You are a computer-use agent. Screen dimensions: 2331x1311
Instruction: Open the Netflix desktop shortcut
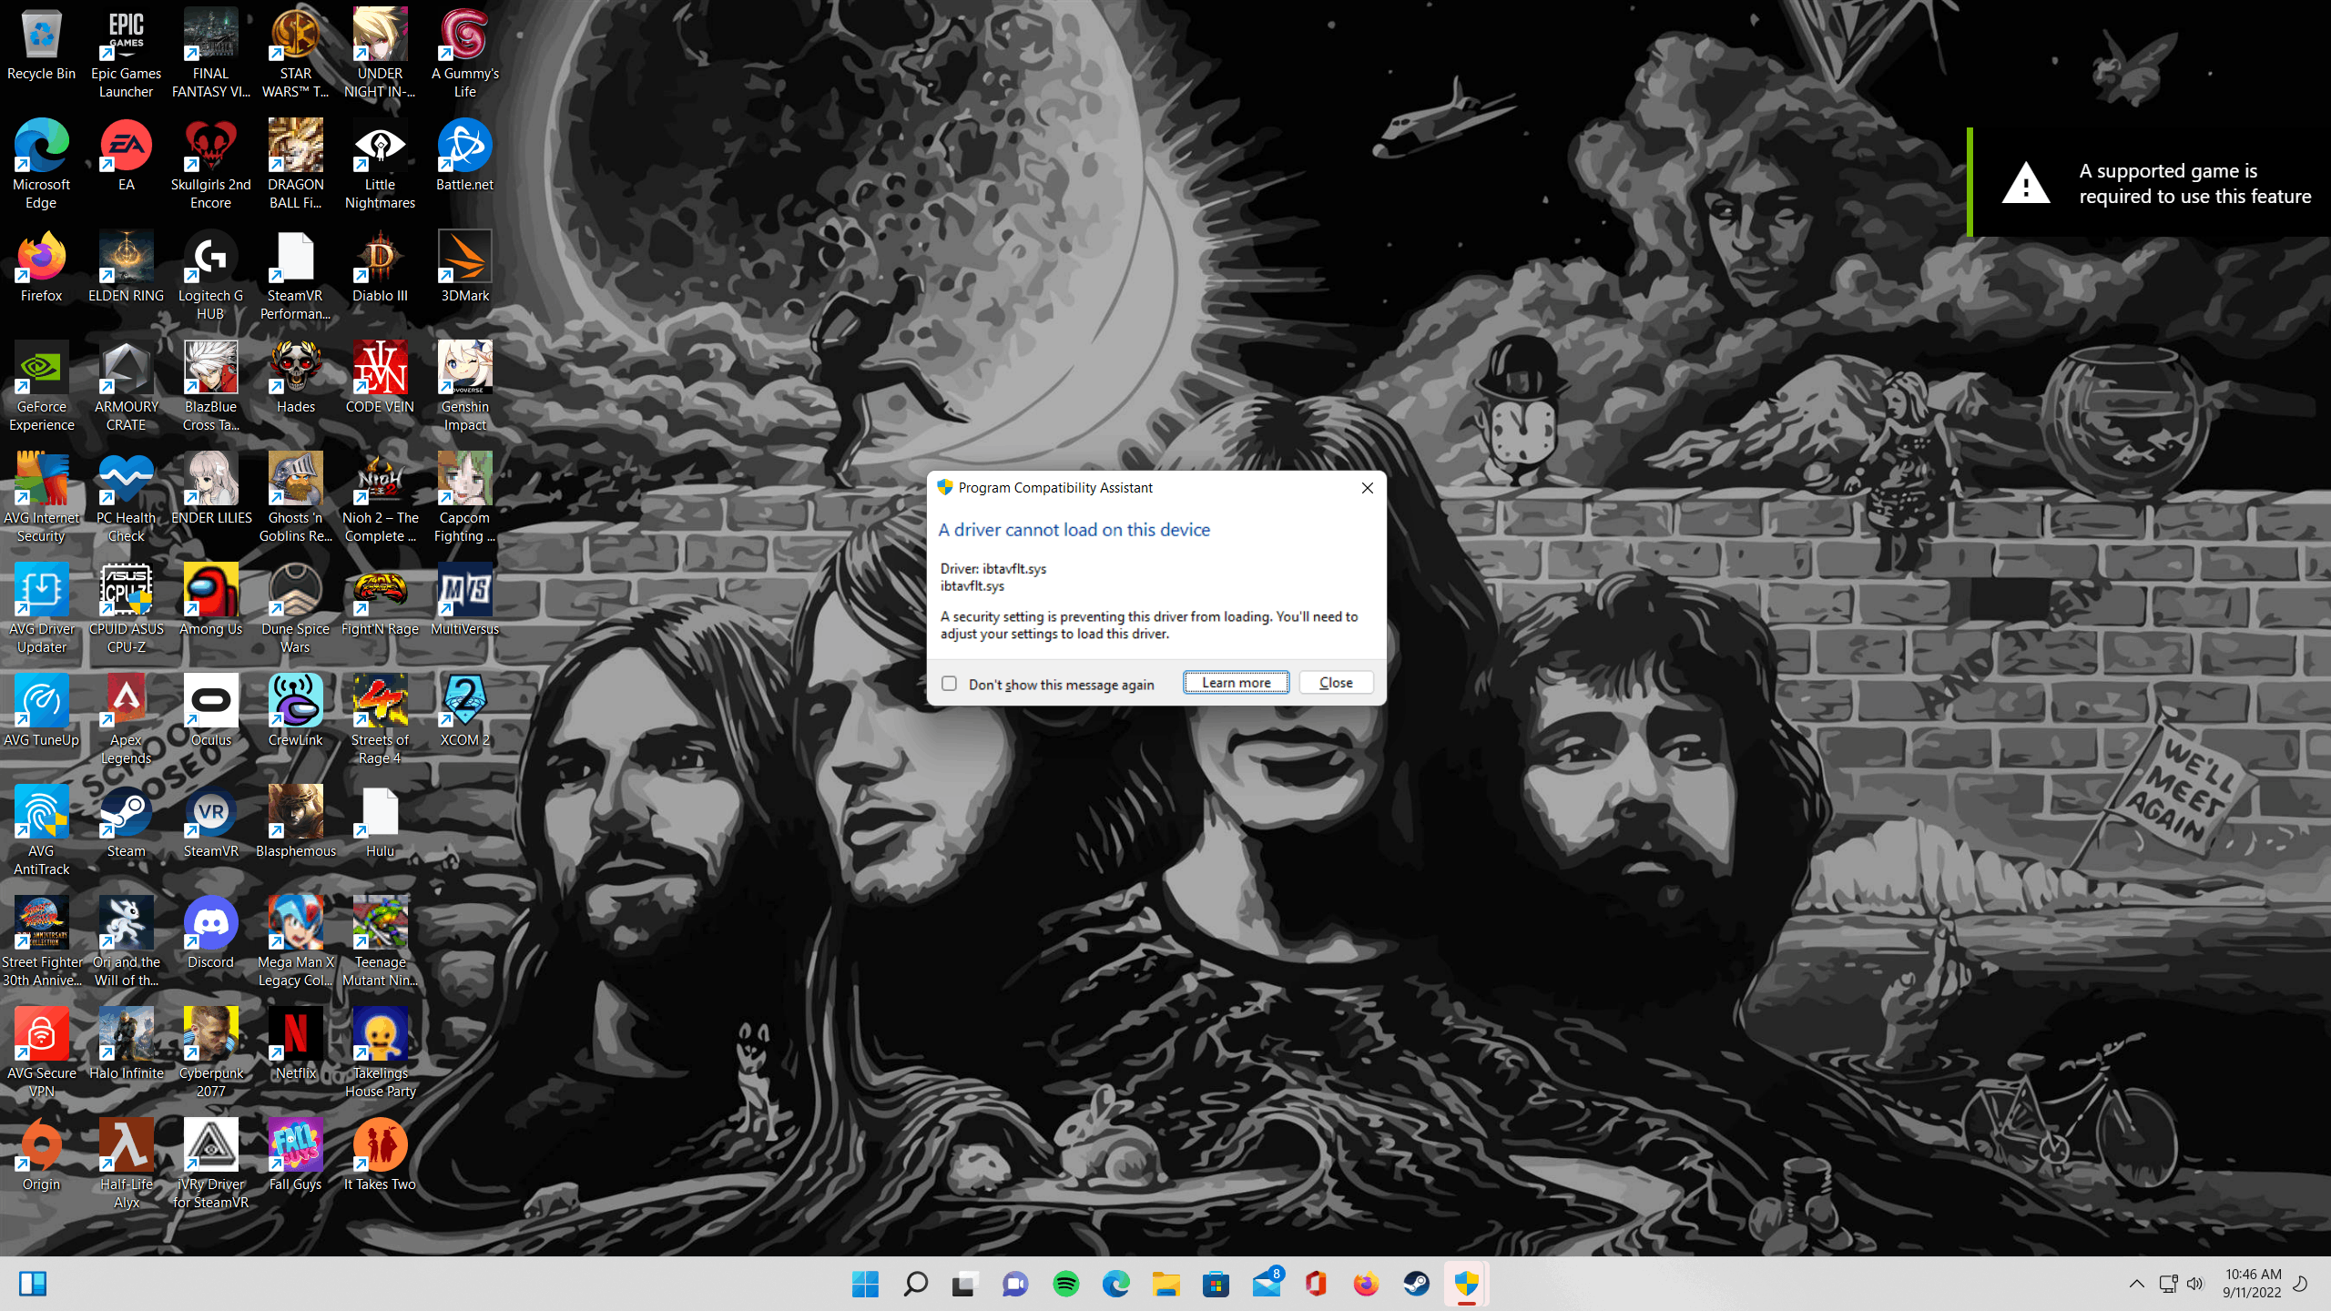click(295, 1035)
